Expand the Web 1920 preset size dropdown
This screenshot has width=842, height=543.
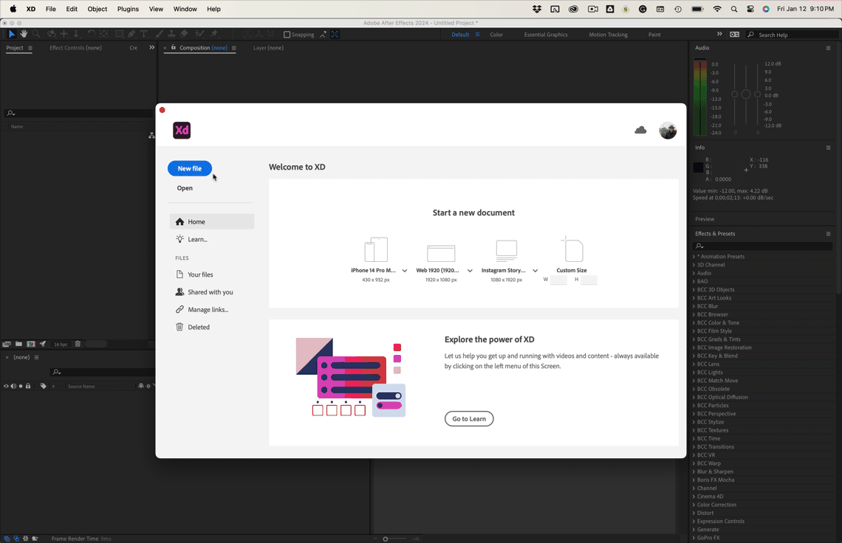(x=470, y=271)
